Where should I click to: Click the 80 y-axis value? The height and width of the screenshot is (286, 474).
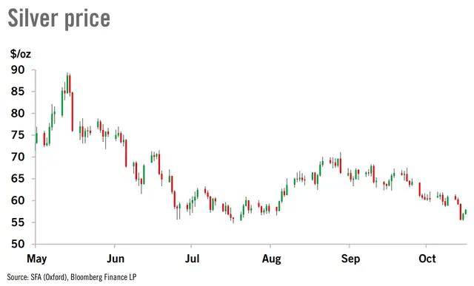(18, 113)
